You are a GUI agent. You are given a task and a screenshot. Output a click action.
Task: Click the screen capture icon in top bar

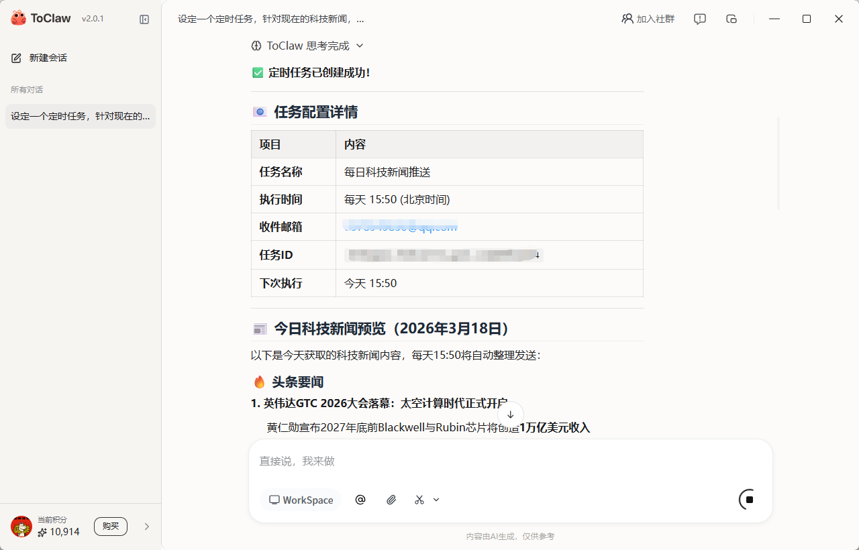click(x=731, y=19)
